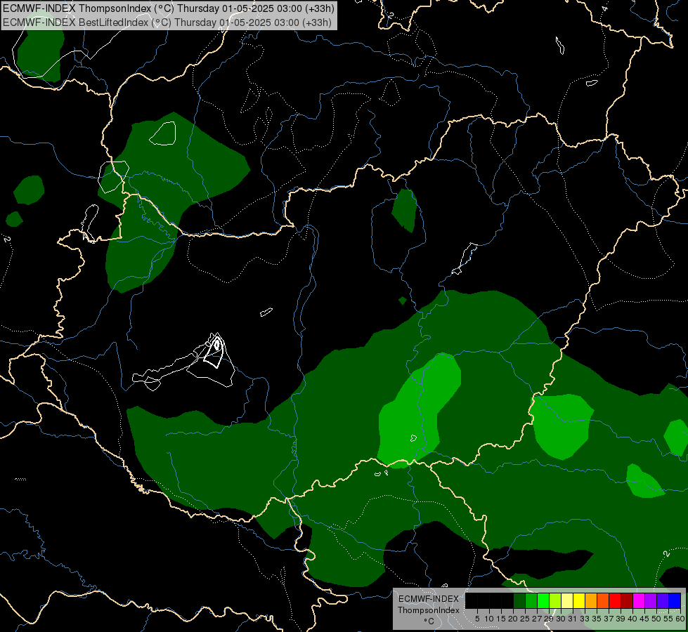Select the pure yellow 31-33 legend swatch
Viewport: 688px width, 632px height.
pos(579,600)
